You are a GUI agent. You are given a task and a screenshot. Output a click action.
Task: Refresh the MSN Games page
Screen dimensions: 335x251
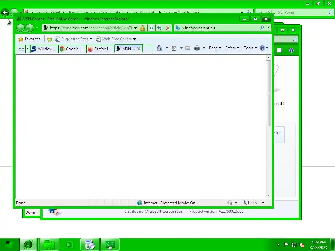(160, 28)
